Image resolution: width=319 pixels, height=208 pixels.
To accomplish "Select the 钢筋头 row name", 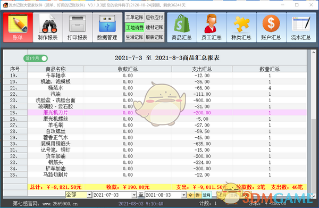I will [x=55, y=162].
